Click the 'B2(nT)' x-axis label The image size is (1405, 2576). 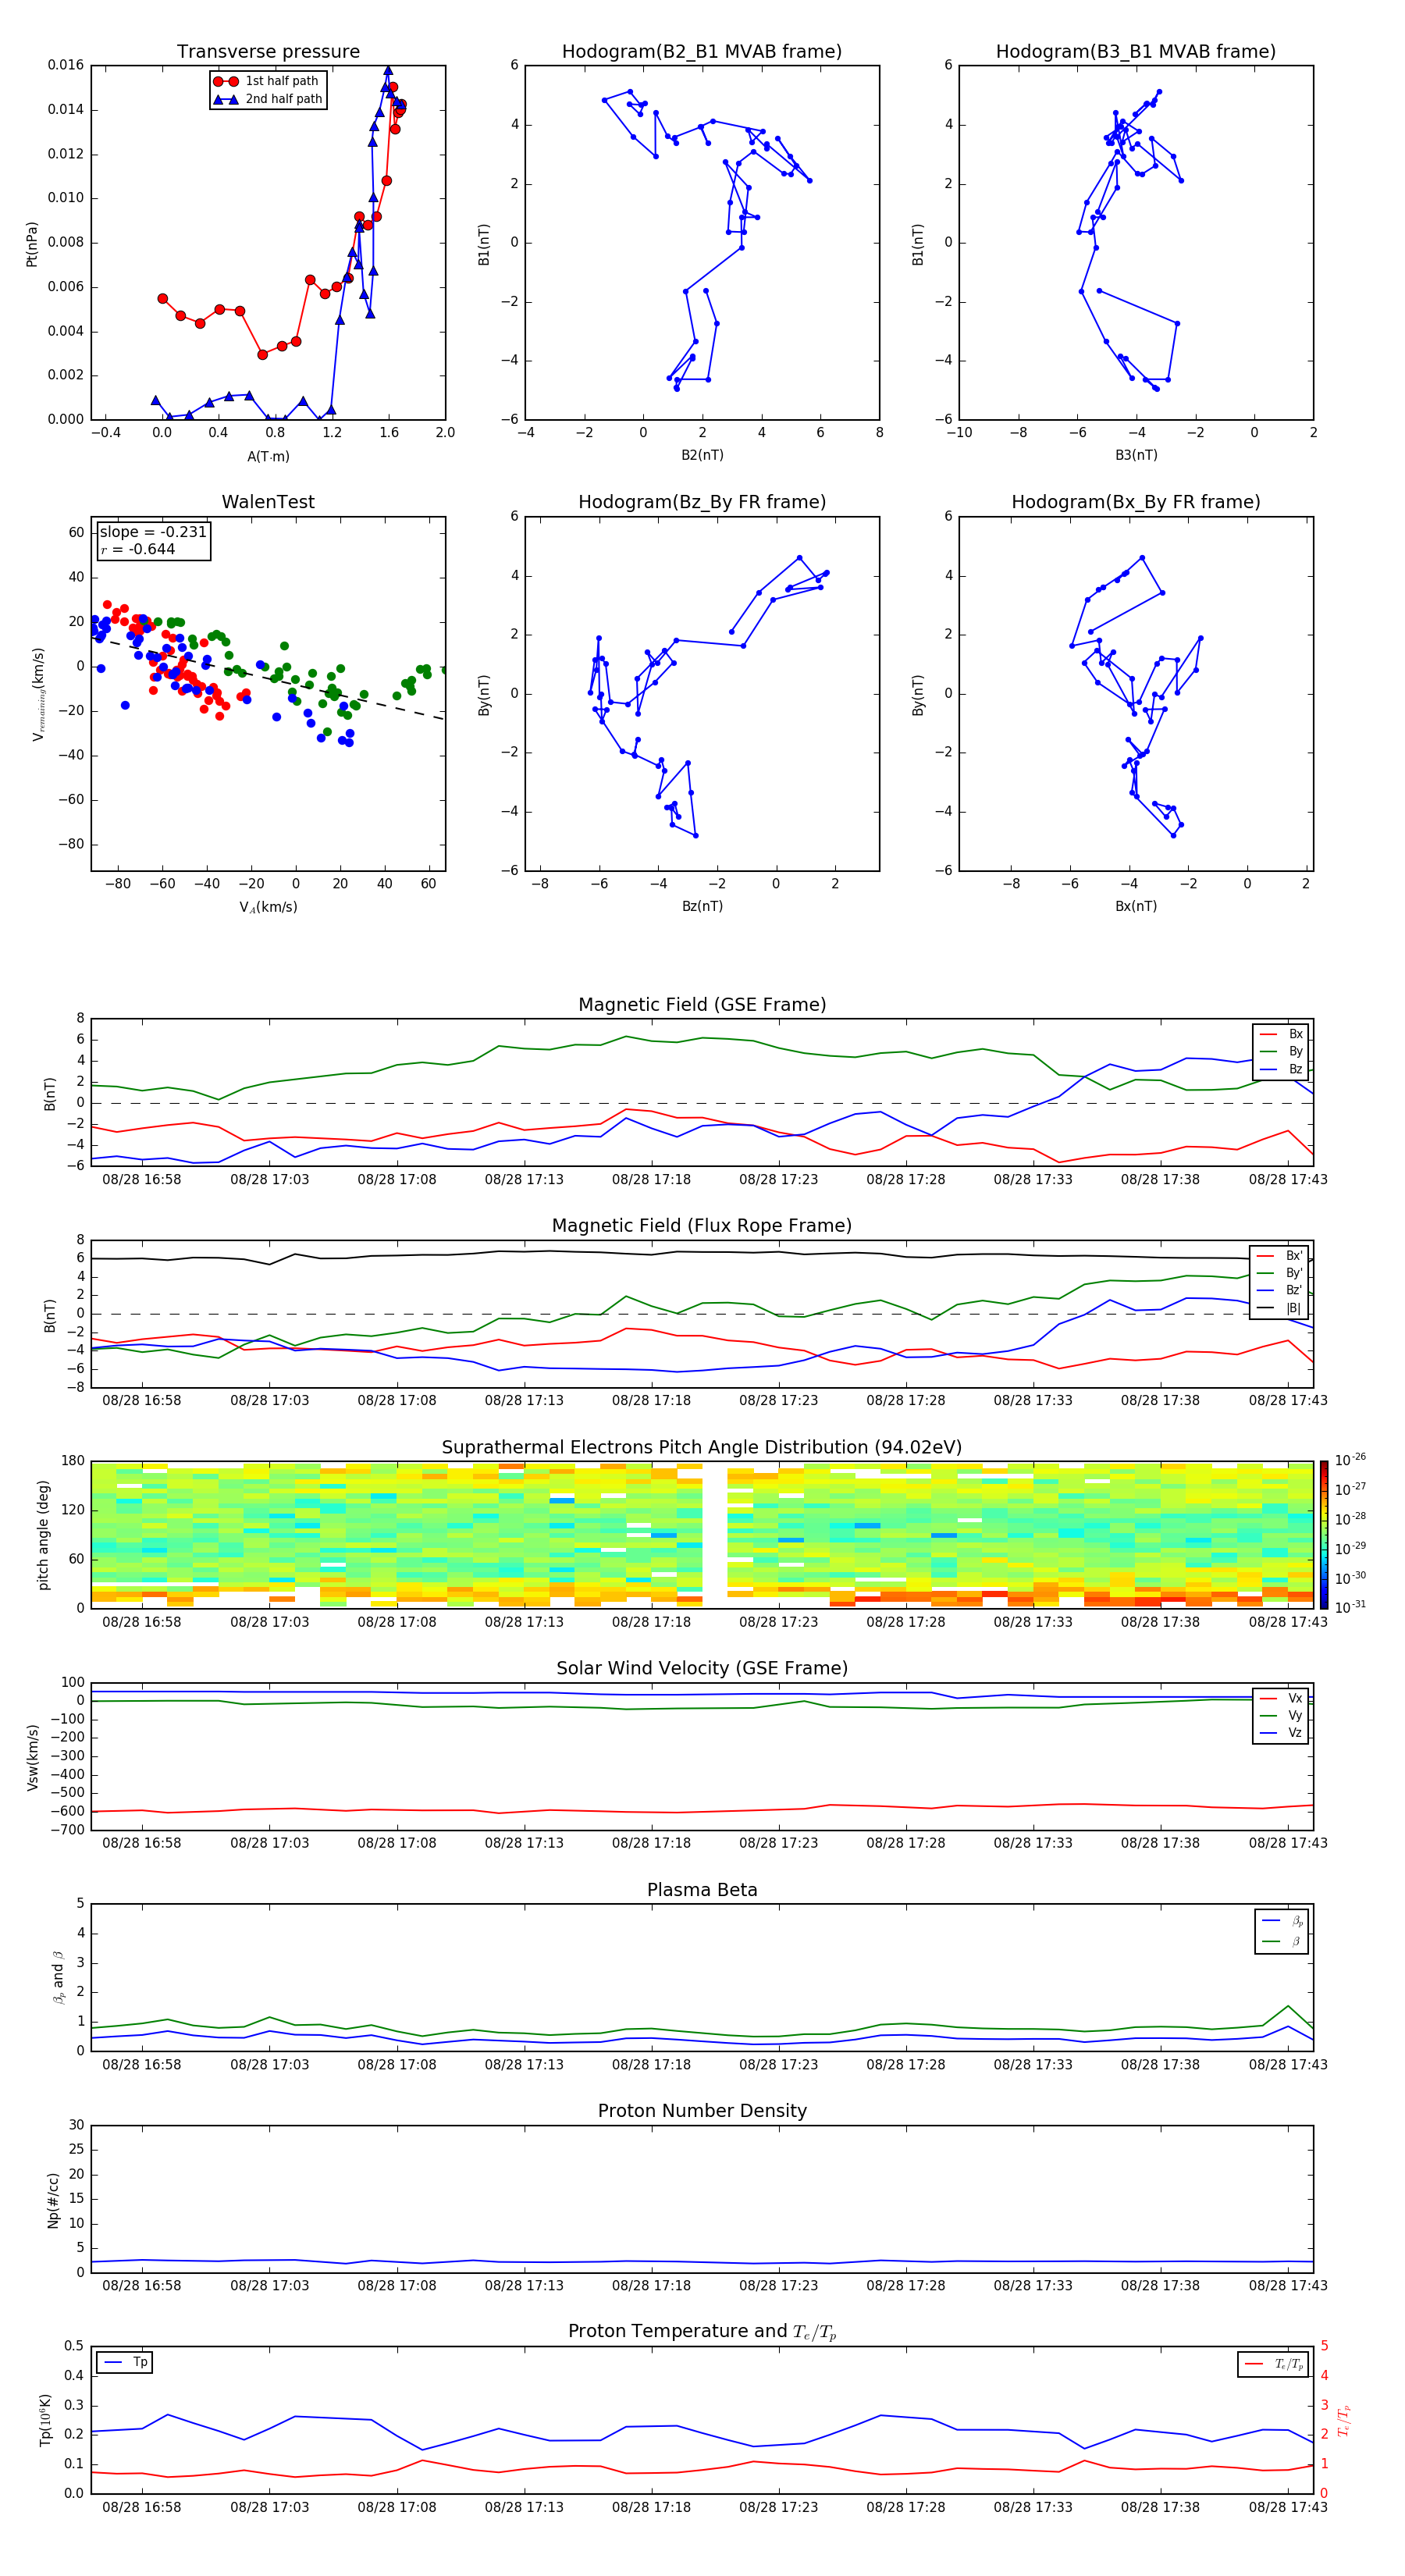click(x=702, y=455)
